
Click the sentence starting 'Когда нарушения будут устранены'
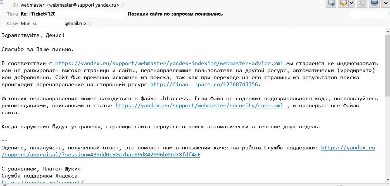pos(161,127)
